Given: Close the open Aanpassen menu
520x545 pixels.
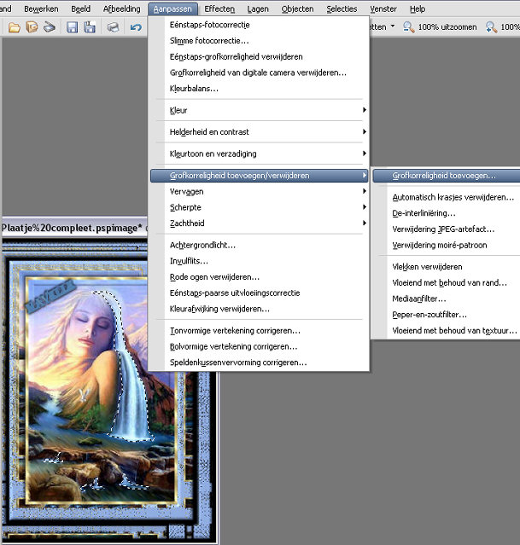Looking at the screenshot, I should coord(172,9).
